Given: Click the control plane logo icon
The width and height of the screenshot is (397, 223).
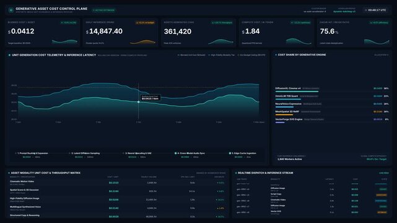Looking at the screenshot, I should [11, 10].
